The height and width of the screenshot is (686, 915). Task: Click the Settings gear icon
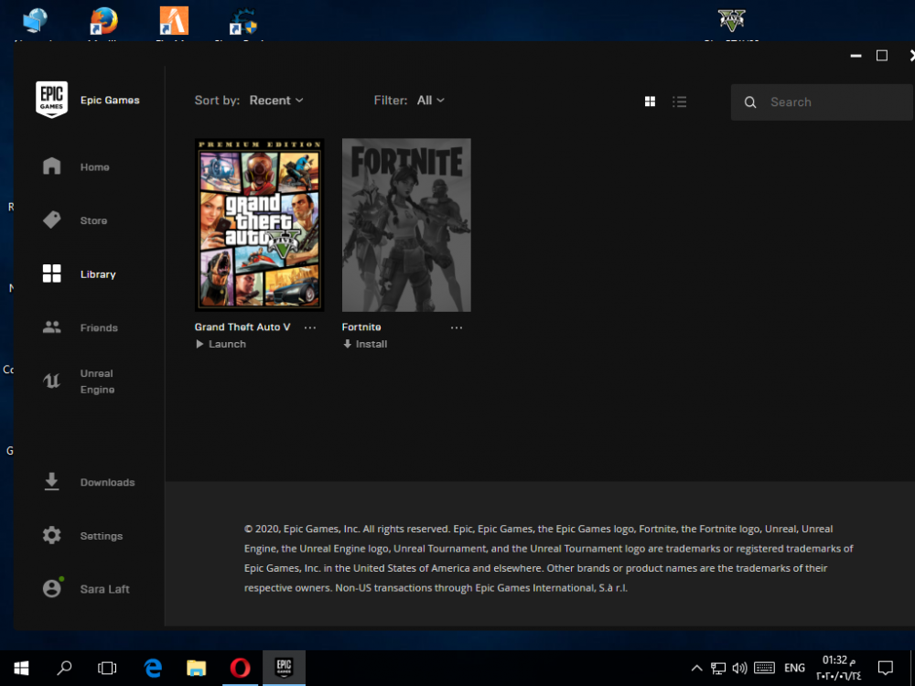pyautogui.click(x=51, y=535)
